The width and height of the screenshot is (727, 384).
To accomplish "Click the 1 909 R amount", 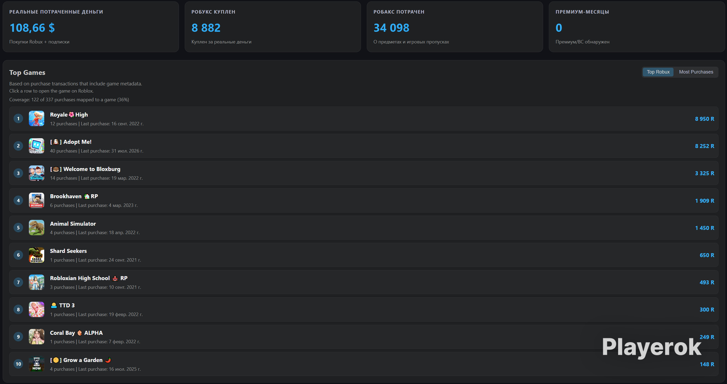I will (704, 201).
